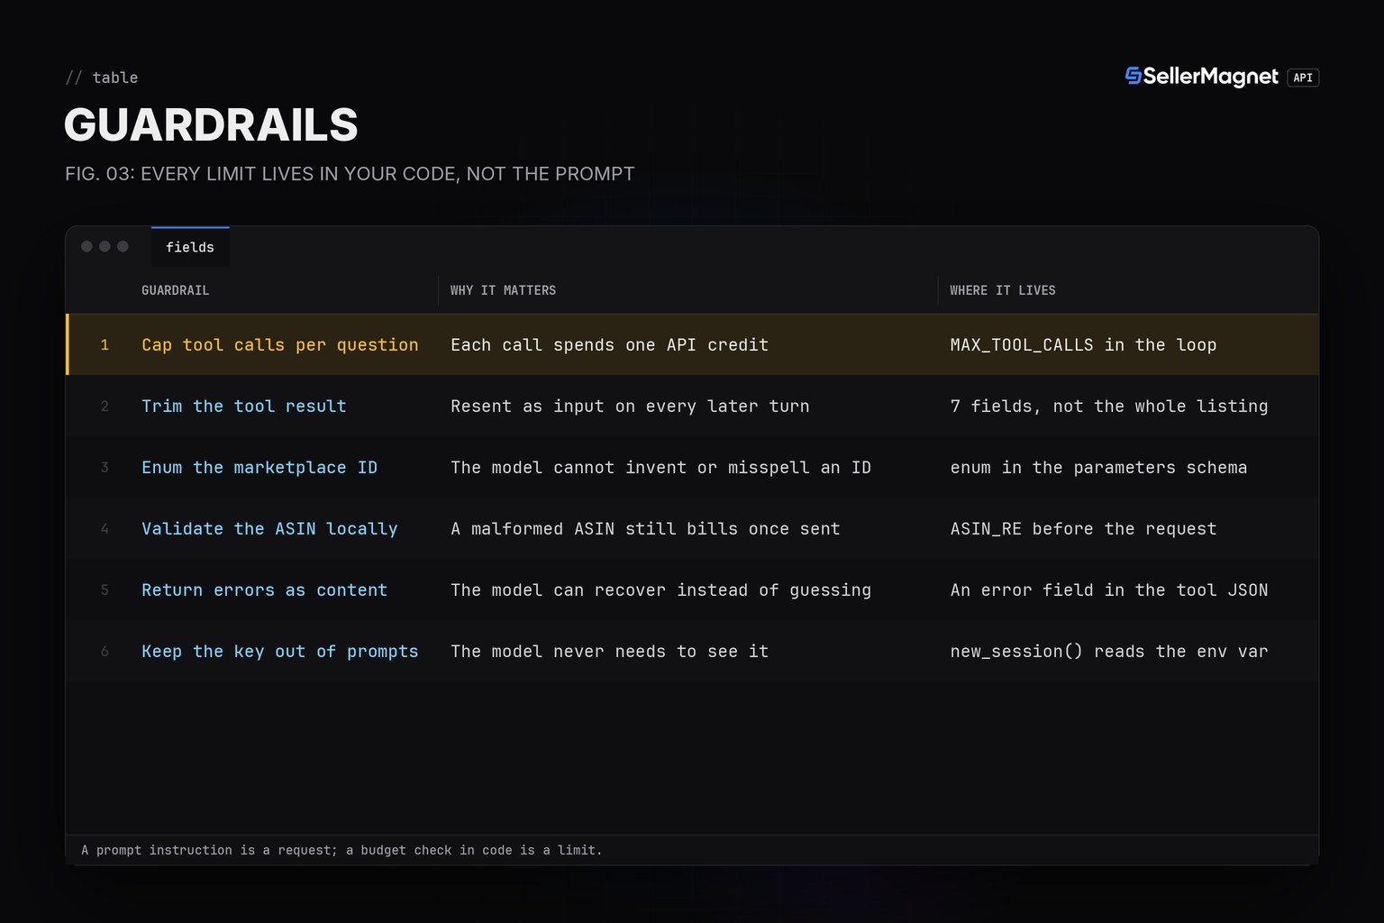Click 'Keep the key out of prompts' guardrail
Screen dimensions: 1384x923
280,652
